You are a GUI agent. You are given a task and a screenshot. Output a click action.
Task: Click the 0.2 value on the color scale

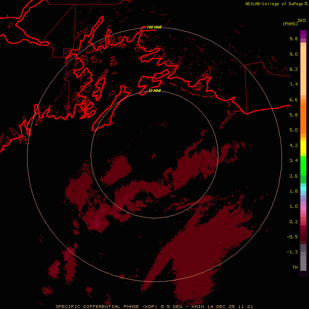(294, 222)
